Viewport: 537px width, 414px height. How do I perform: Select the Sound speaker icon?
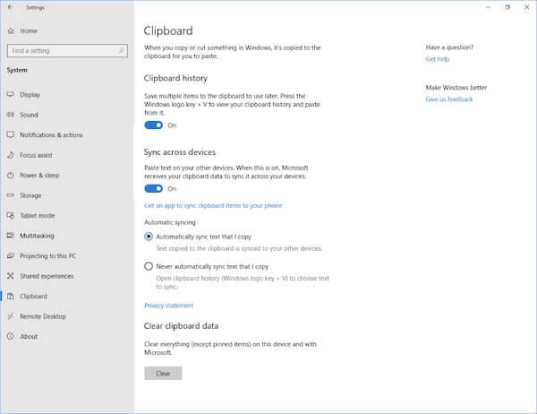coord(11,115)
